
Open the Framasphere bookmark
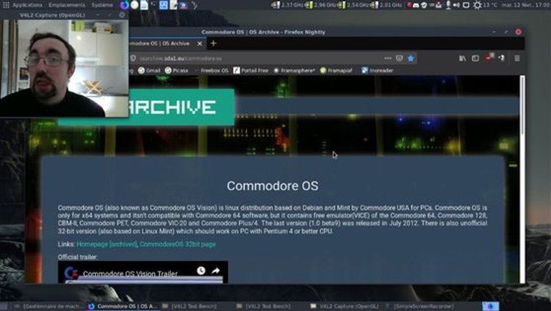[x=294, y=71]
